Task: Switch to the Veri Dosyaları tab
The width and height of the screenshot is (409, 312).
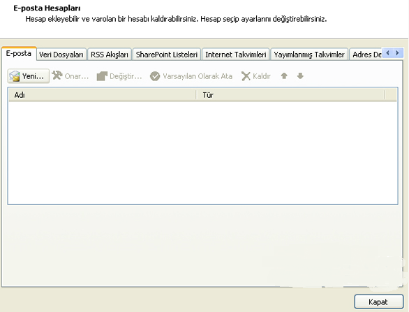Action: 61,55
